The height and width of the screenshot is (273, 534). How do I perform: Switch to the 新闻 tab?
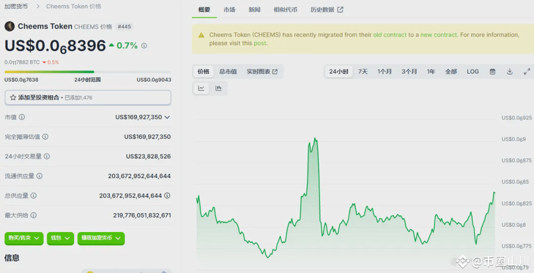(x=255, y=9)
